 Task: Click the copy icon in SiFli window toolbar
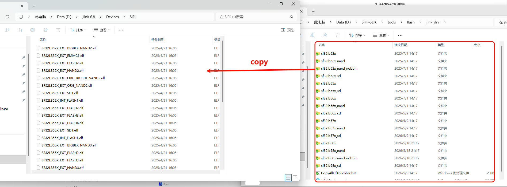click(x=7, y=30)
